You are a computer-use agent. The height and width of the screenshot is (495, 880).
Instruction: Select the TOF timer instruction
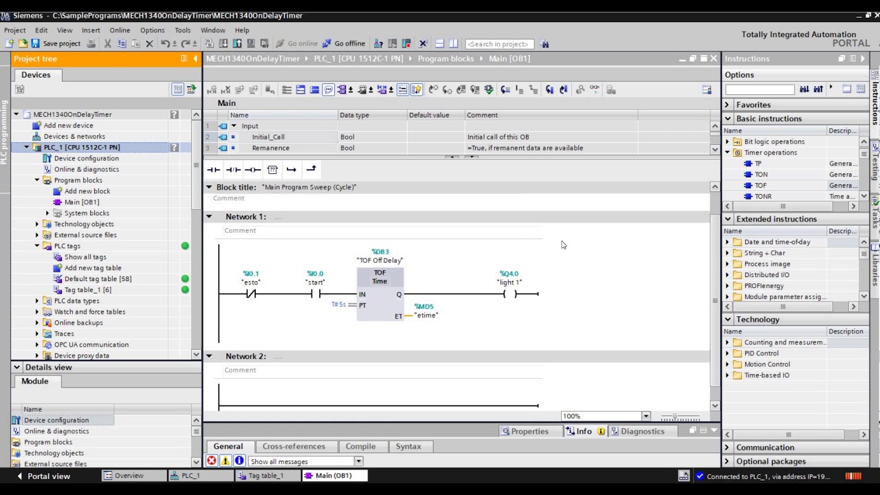tap(760, 186)
